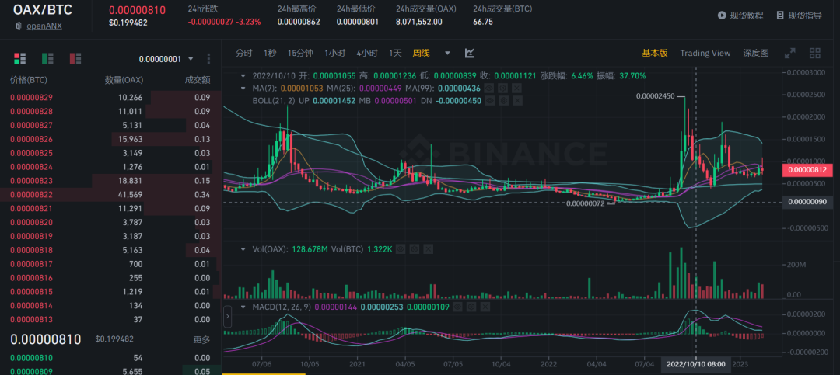
Task: Show combined buy and sell order book view
Action: [19, 58]
